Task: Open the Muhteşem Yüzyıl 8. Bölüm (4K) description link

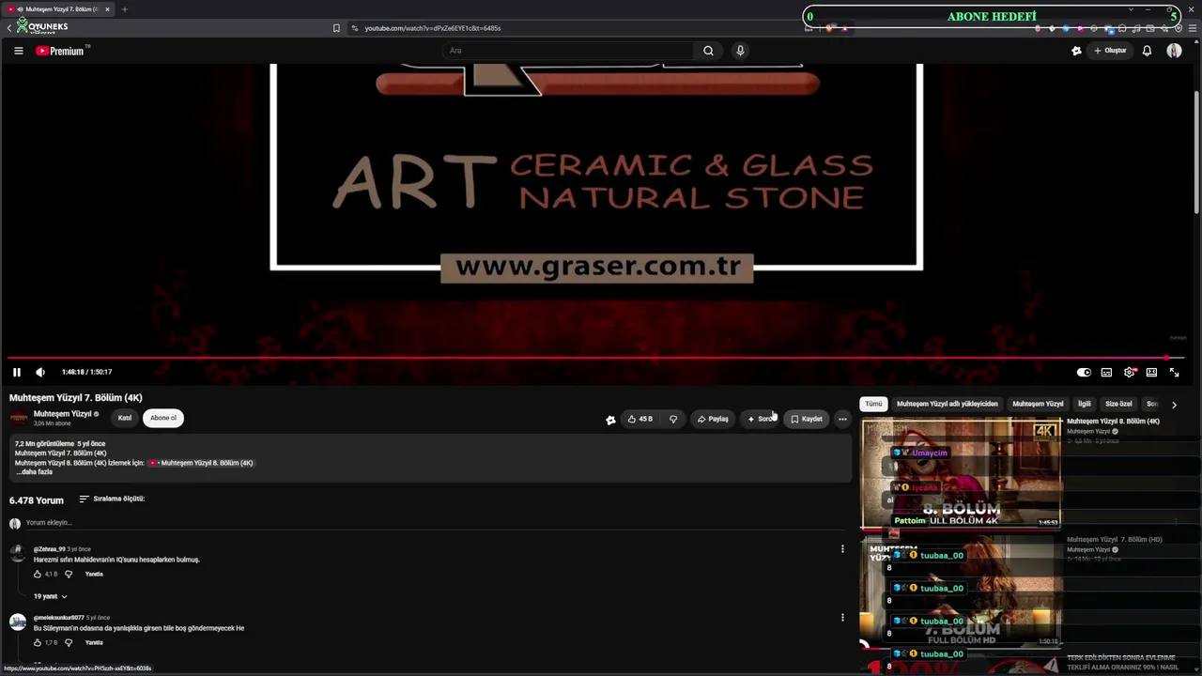Action: pos(202,463)
